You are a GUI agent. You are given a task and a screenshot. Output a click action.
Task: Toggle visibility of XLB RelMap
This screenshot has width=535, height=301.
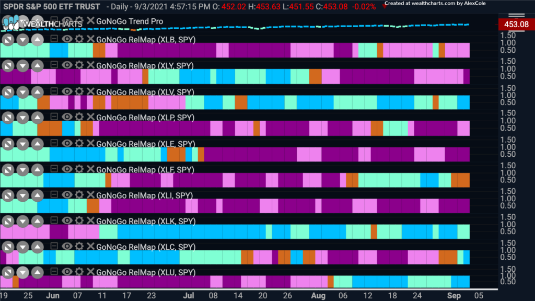67,39
